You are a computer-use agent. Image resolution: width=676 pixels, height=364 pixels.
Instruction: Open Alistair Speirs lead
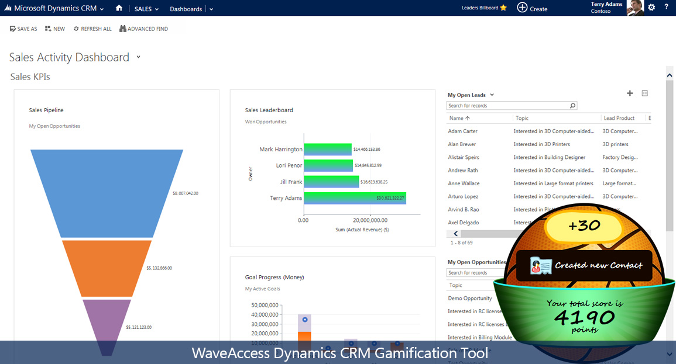[464, 158]
